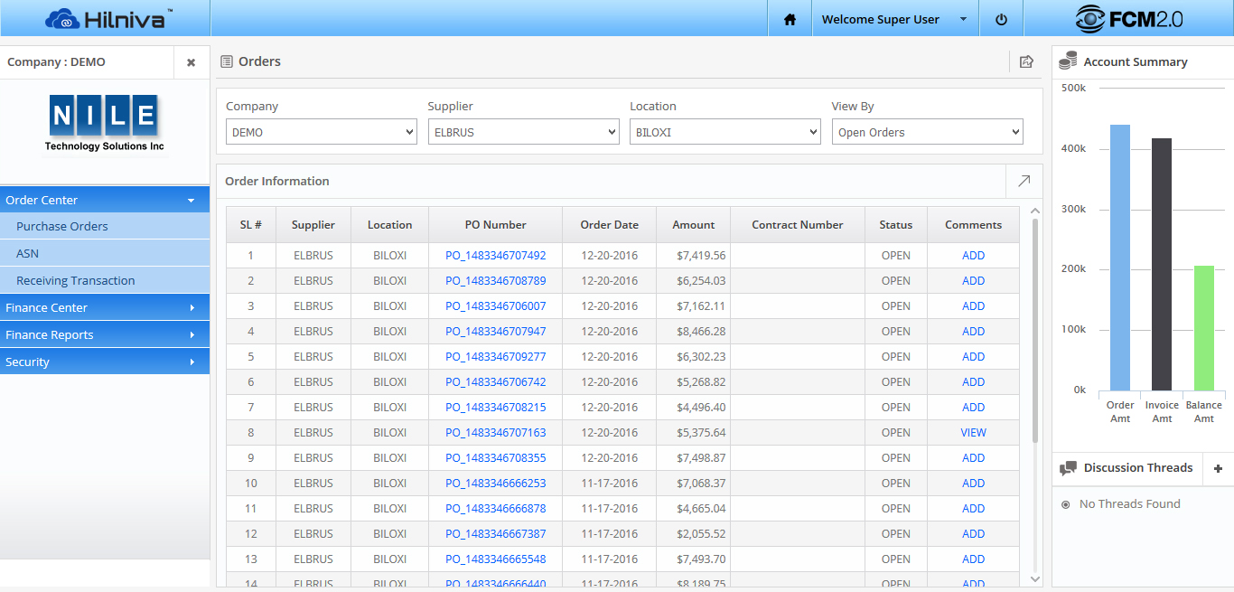Click the export icon beside Orders header
The image size is (1234, 592).
coord(1026,61)
